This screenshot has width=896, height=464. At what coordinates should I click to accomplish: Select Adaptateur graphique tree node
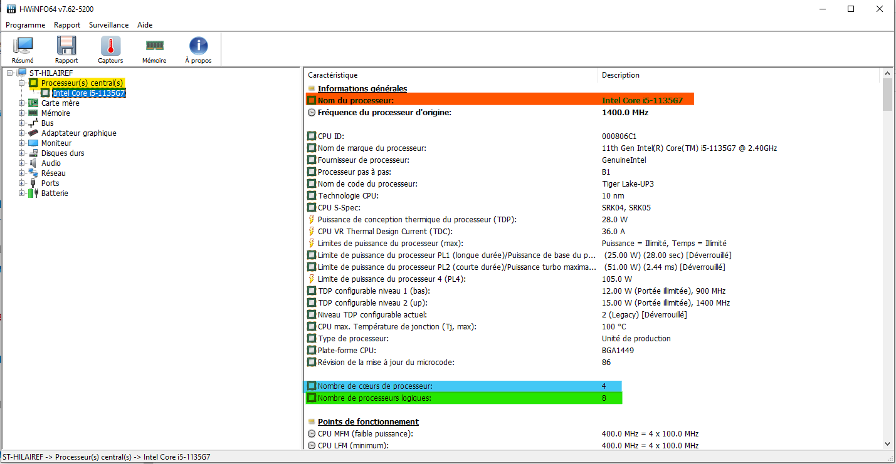point(78,133)
